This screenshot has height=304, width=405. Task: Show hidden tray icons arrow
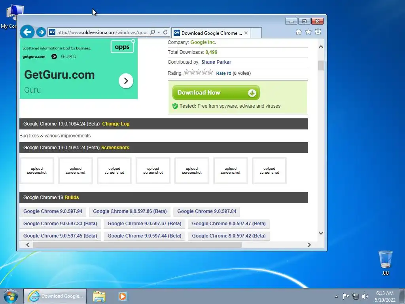click(336, 296)
